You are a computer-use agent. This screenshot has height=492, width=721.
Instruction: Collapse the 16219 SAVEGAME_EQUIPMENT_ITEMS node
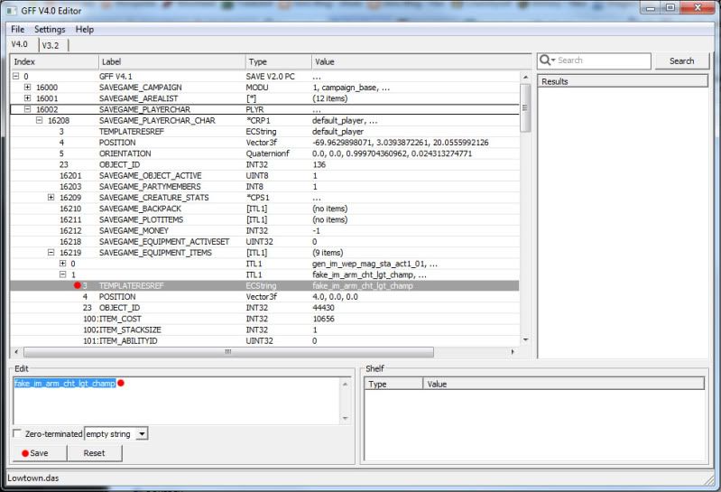[x=51, y=253]
